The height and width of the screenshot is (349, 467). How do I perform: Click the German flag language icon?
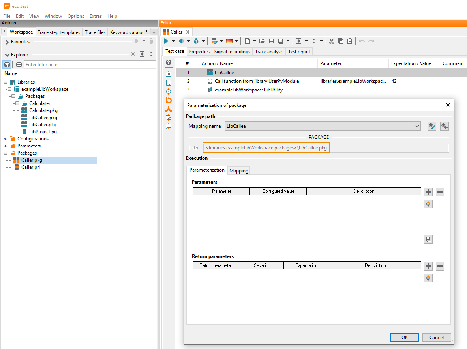229,41
